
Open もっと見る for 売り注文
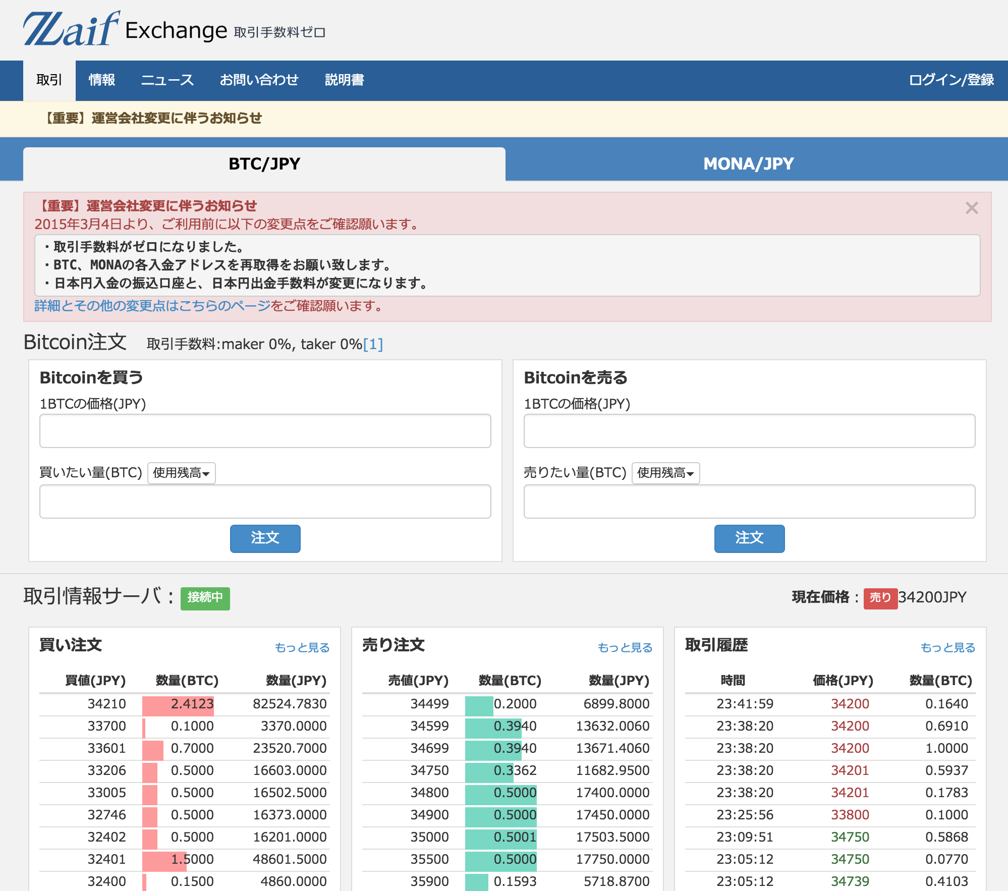[x=625, y=647]
